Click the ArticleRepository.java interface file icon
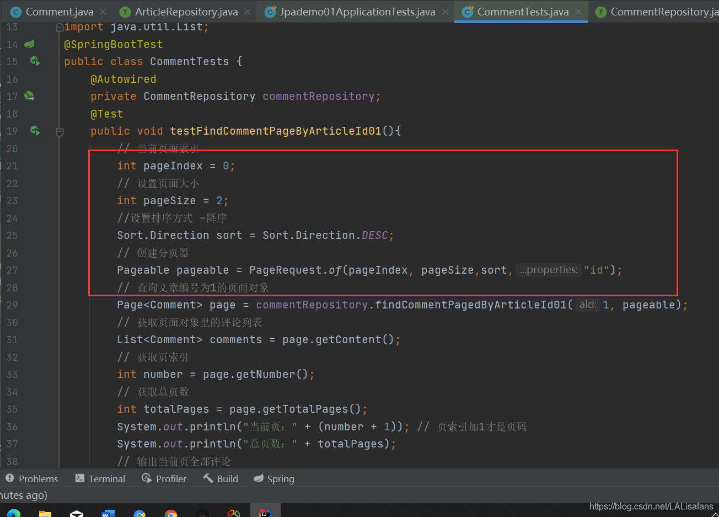Screen dimensions: 719x517 (x=125, y=12)
